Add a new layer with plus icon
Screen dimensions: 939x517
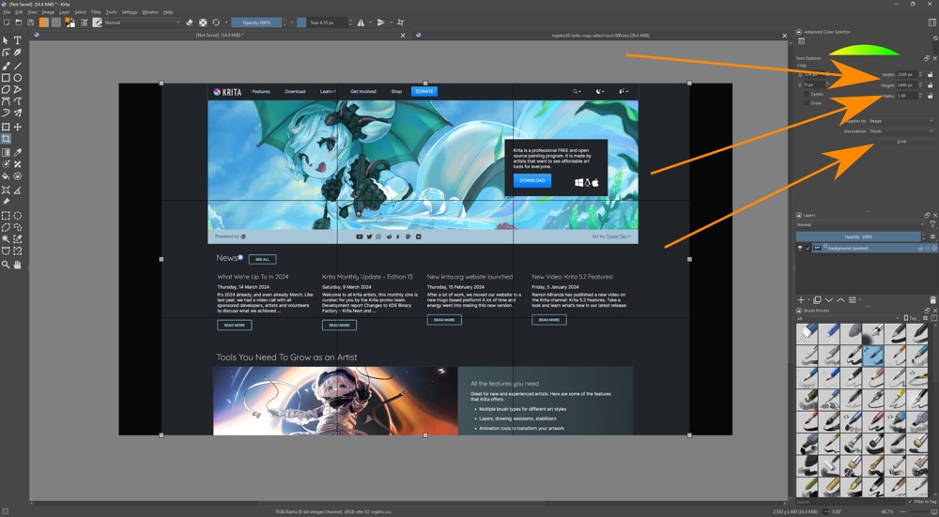801,300
